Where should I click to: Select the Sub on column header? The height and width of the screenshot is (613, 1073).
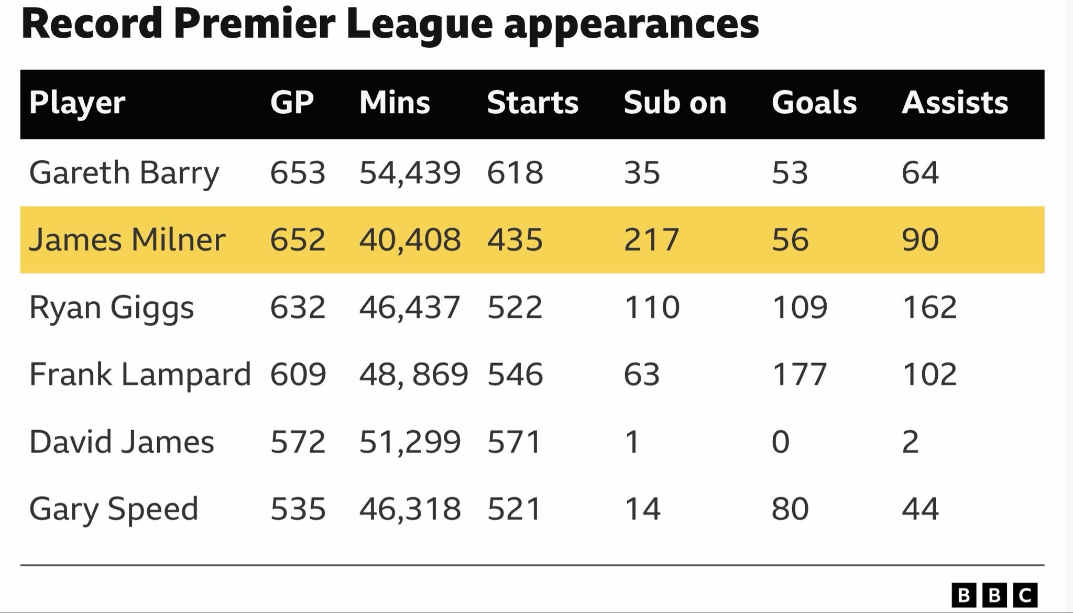click(675, 103)
